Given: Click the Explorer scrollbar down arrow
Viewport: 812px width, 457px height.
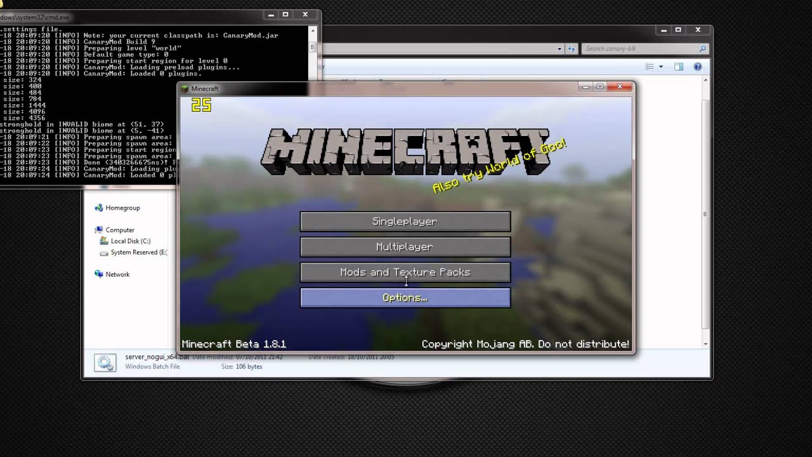Looking at the screenshot, I should coord(705,344).
